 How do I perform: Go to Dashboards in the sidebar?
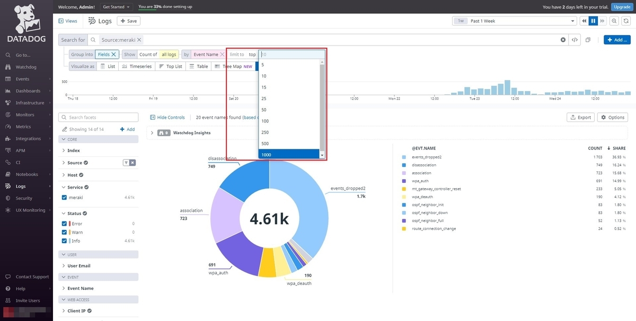tap(28, 91)
